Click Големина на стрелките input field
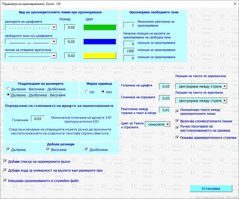Image resolution: width=239 pixels, height=199 pixels. [165, 98]
